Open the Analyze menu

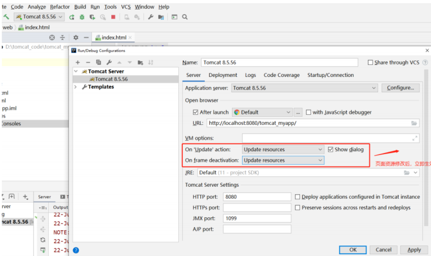pyautogui.click(x=37, y=7)
